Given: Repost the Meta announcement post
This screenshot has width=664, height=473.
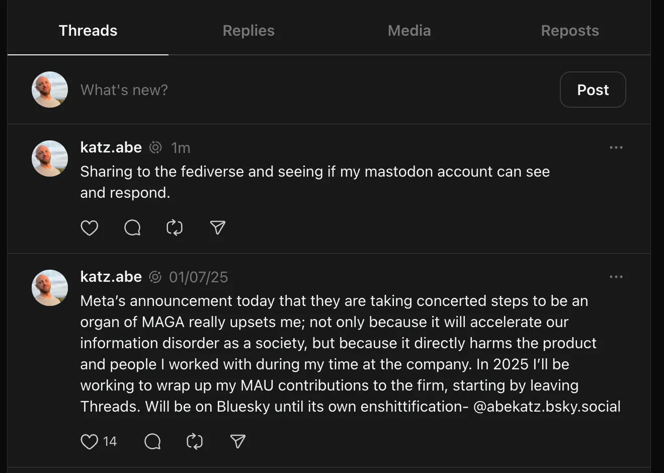Looking at the screenshot, I should point(195,442).
